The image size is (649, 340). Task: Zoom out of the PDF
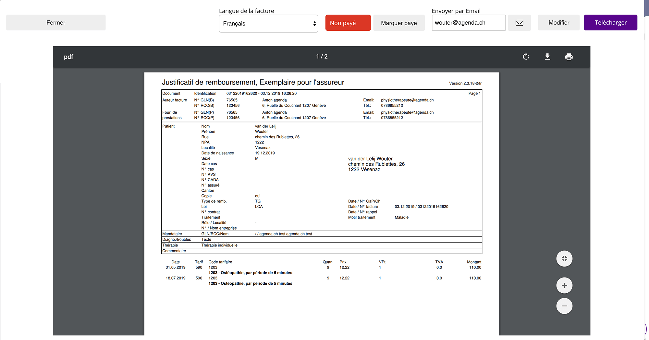coord(564,306)
